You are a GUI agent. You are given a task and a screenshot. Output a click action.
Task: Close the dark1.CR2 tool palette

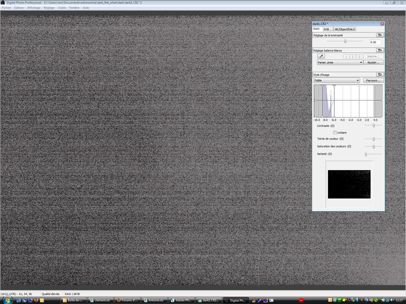382,24
